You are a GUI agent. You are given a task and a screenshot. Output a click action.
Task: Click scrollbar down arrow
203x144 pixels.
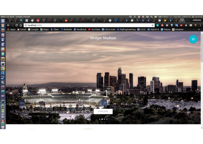[x=202, y=128]
